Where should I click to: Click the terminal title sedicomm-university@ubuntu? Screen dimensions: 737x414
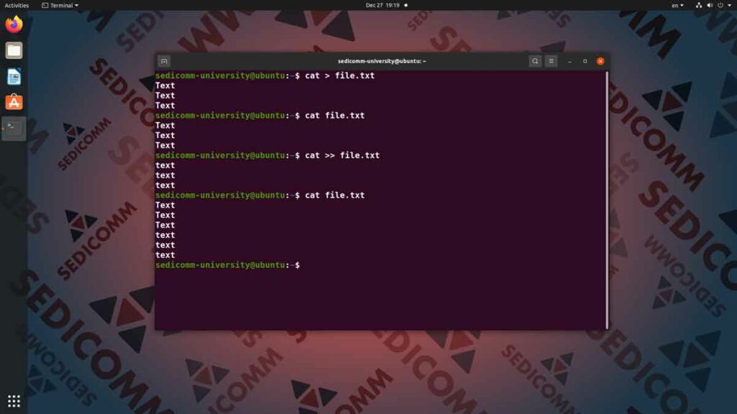(x=381, y=61)
